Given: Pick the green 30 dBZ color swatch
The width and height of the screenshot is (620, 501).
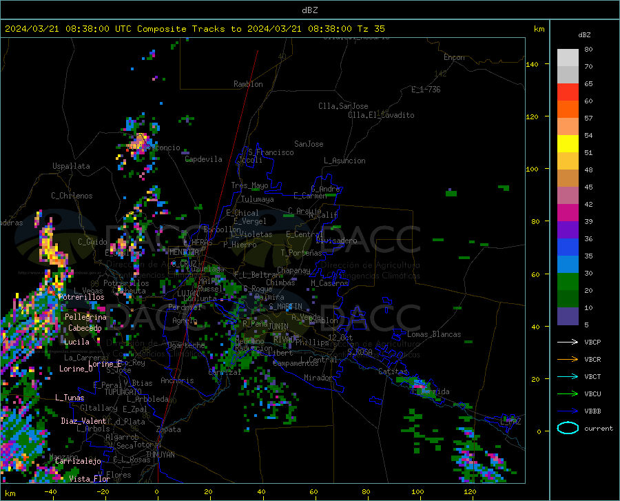Looking at the screenshot, I should (568, 282).
